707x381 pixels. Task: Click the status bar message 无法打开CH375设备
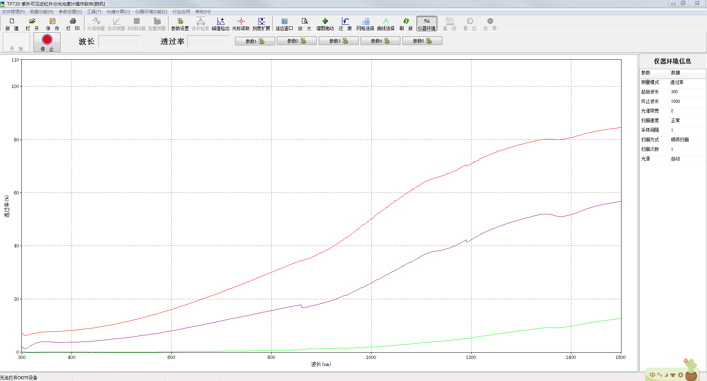tap(19, 378)
